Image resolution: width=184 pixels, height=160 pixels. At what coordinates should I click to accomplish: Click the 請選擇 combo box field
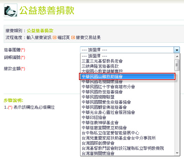(x=130, y=50)
